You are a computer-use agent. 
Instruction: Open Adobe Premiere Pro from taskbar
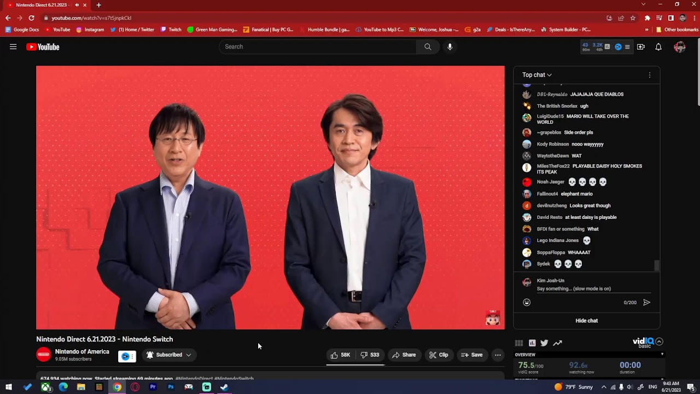(153, 387)
